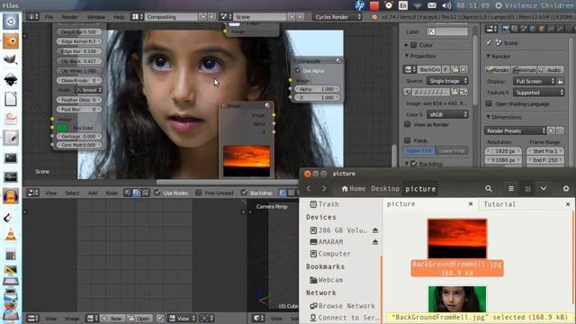Click reload image icon beside file path
The image size is (576, 324).
[x=463, y=92]
